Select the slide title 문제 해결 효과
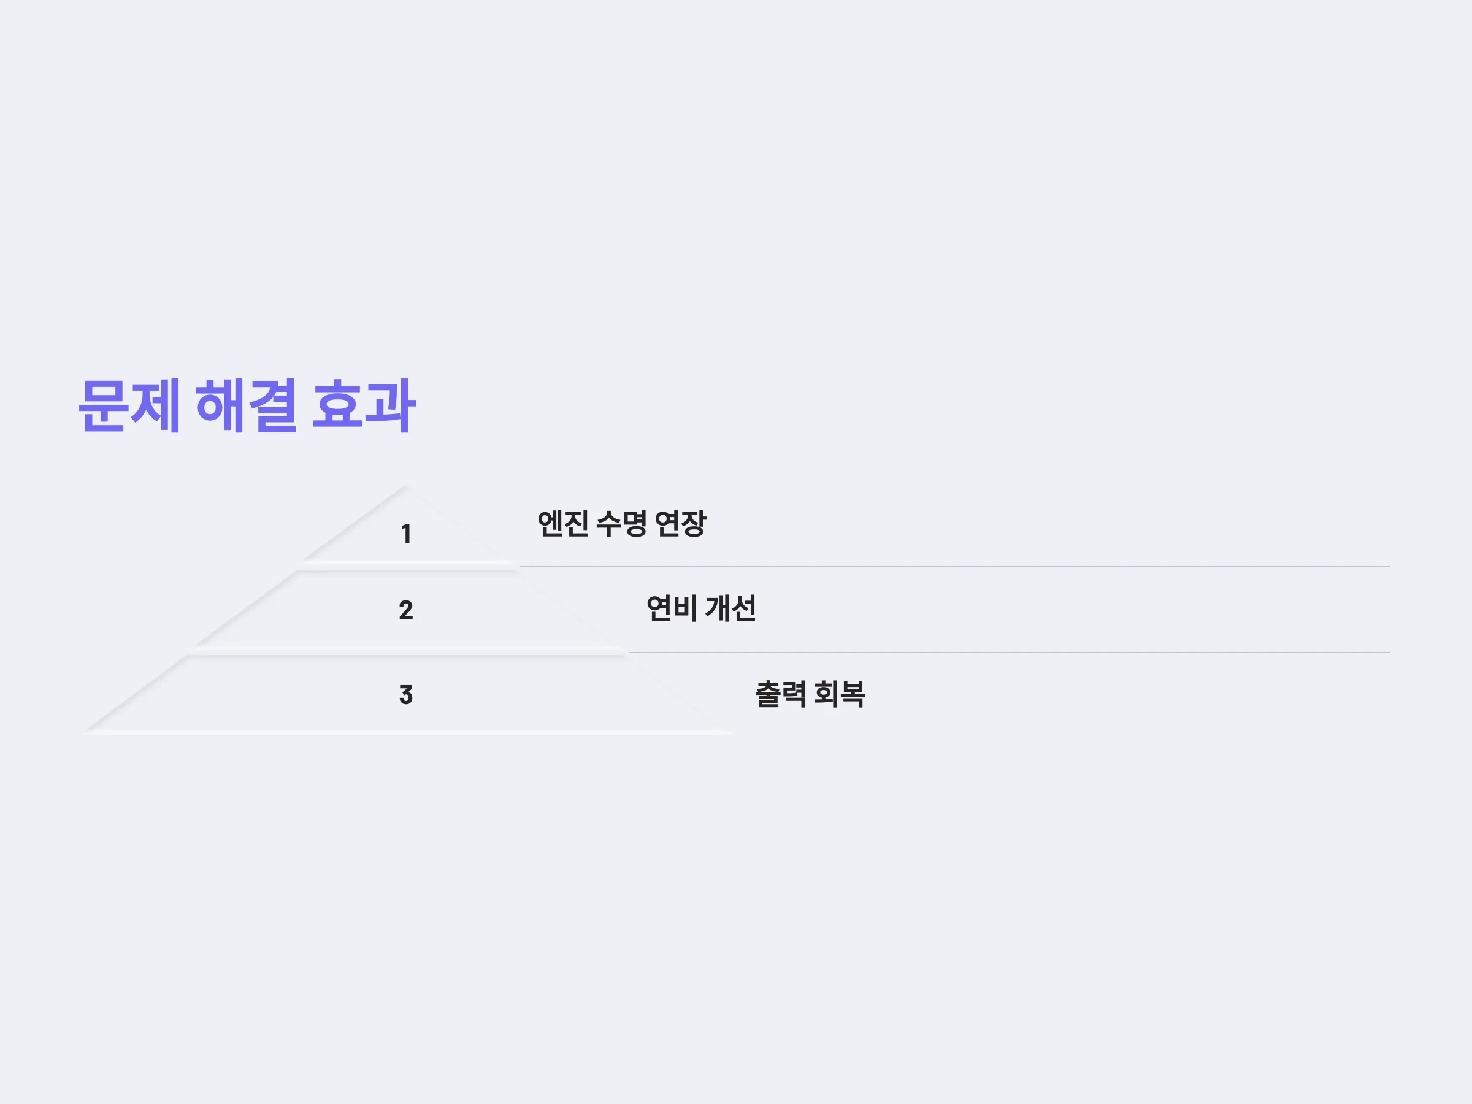The height and width of the screenshot is (1104, 1472). pyautogui.click(x=247, y=406)
